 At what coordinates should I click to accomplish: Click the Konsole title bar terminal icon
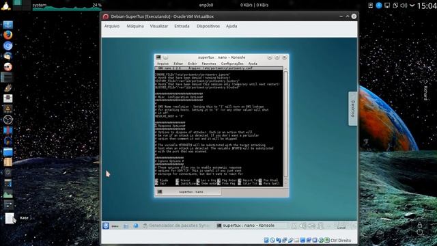(158, 57)
